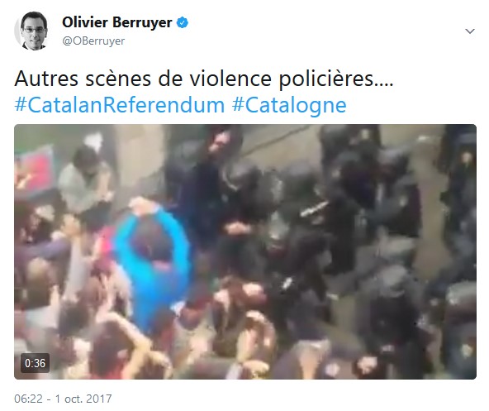Click the 0:36 video duration badge

tap(35, 363)
